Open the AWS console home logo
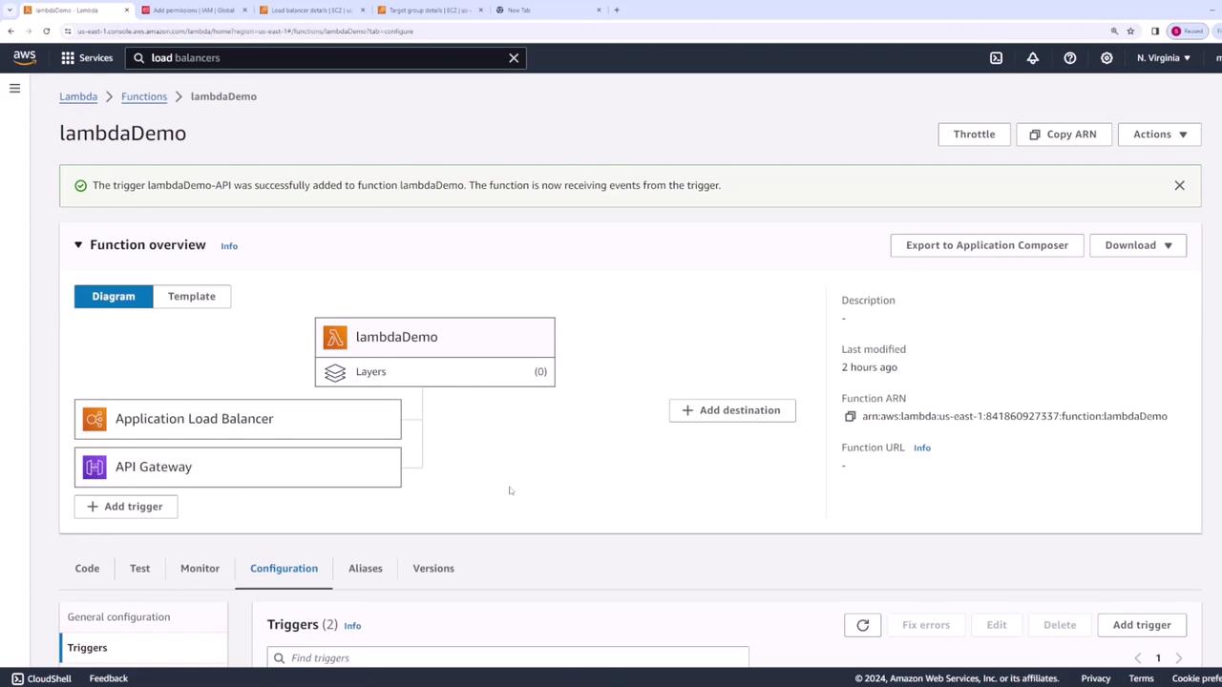The height and width of the screenshot is (687, 1222). (25, 57)
